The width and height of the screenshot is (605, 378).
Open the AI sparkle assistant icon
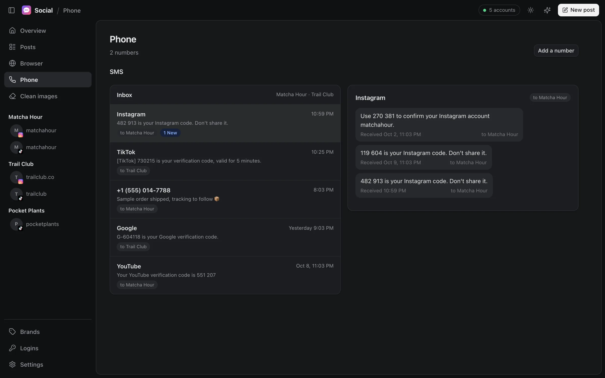pyautogui.click(x=547, y=10)
